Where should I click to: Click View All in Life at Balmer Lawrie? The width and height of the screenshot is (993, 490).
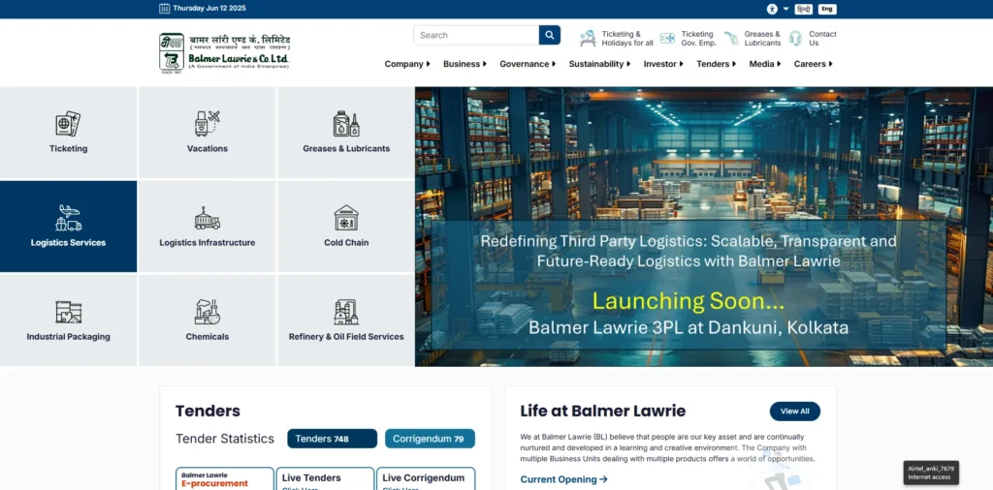[x=795, y=411]
